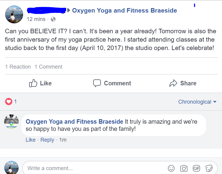Attach a photo with the camera icon
Viewport: 222px width, 174px height.
point(184,168)
